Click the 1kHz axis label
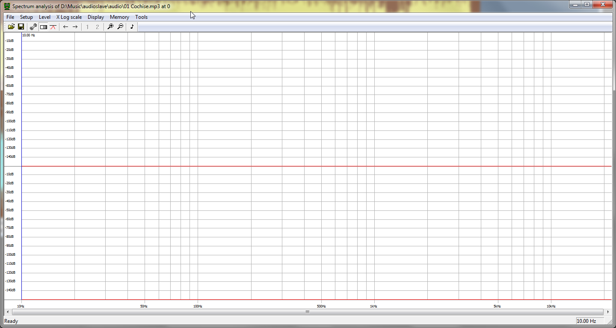616x328 pixels. (373, 306)
